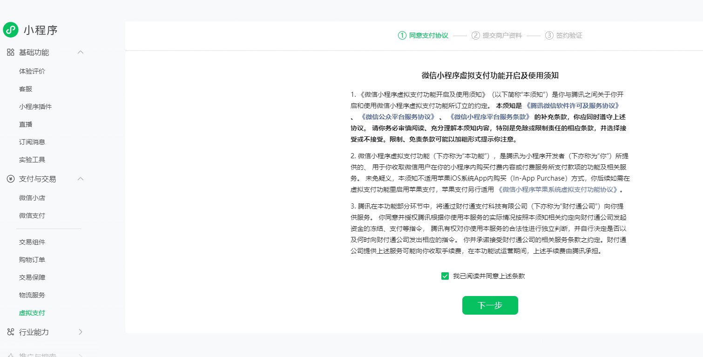Open 订阅消息 in the sidebar

(32, 142)
